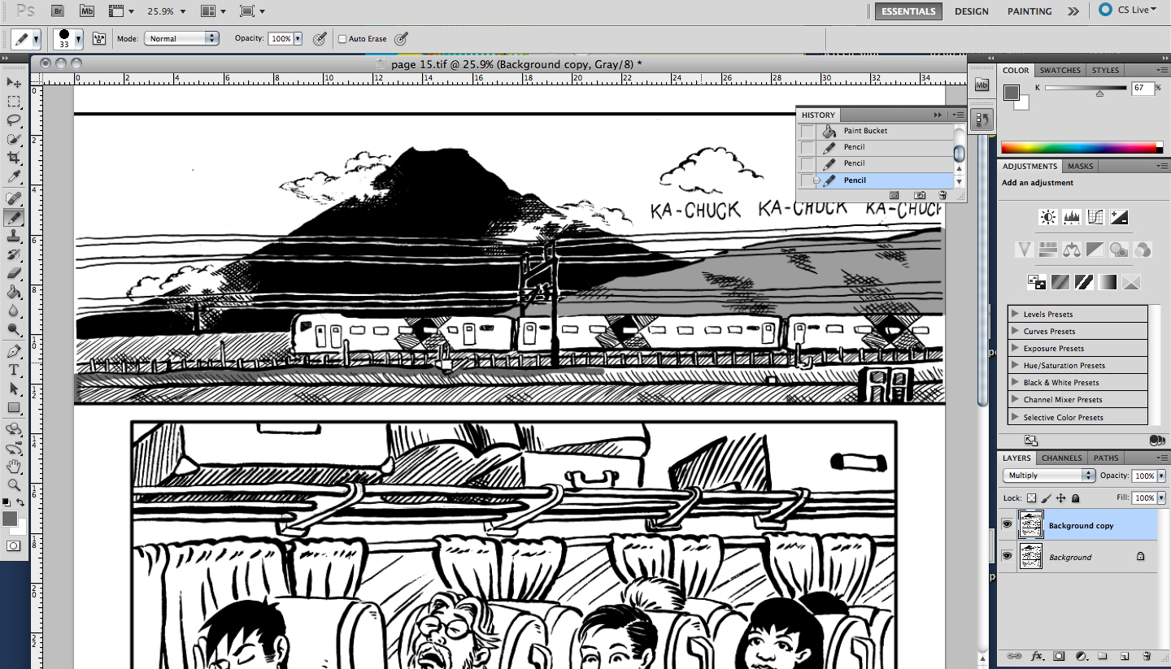Select the Zoom tool
Screen dimensions: 1171x669
(13, 485)
